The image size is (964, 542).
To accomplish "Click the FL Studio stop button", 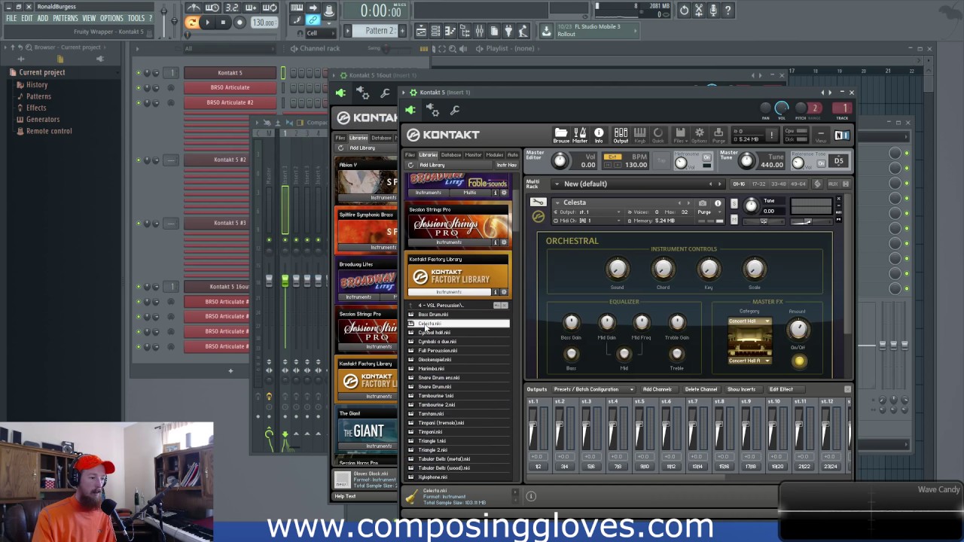I will pos(223,23).
